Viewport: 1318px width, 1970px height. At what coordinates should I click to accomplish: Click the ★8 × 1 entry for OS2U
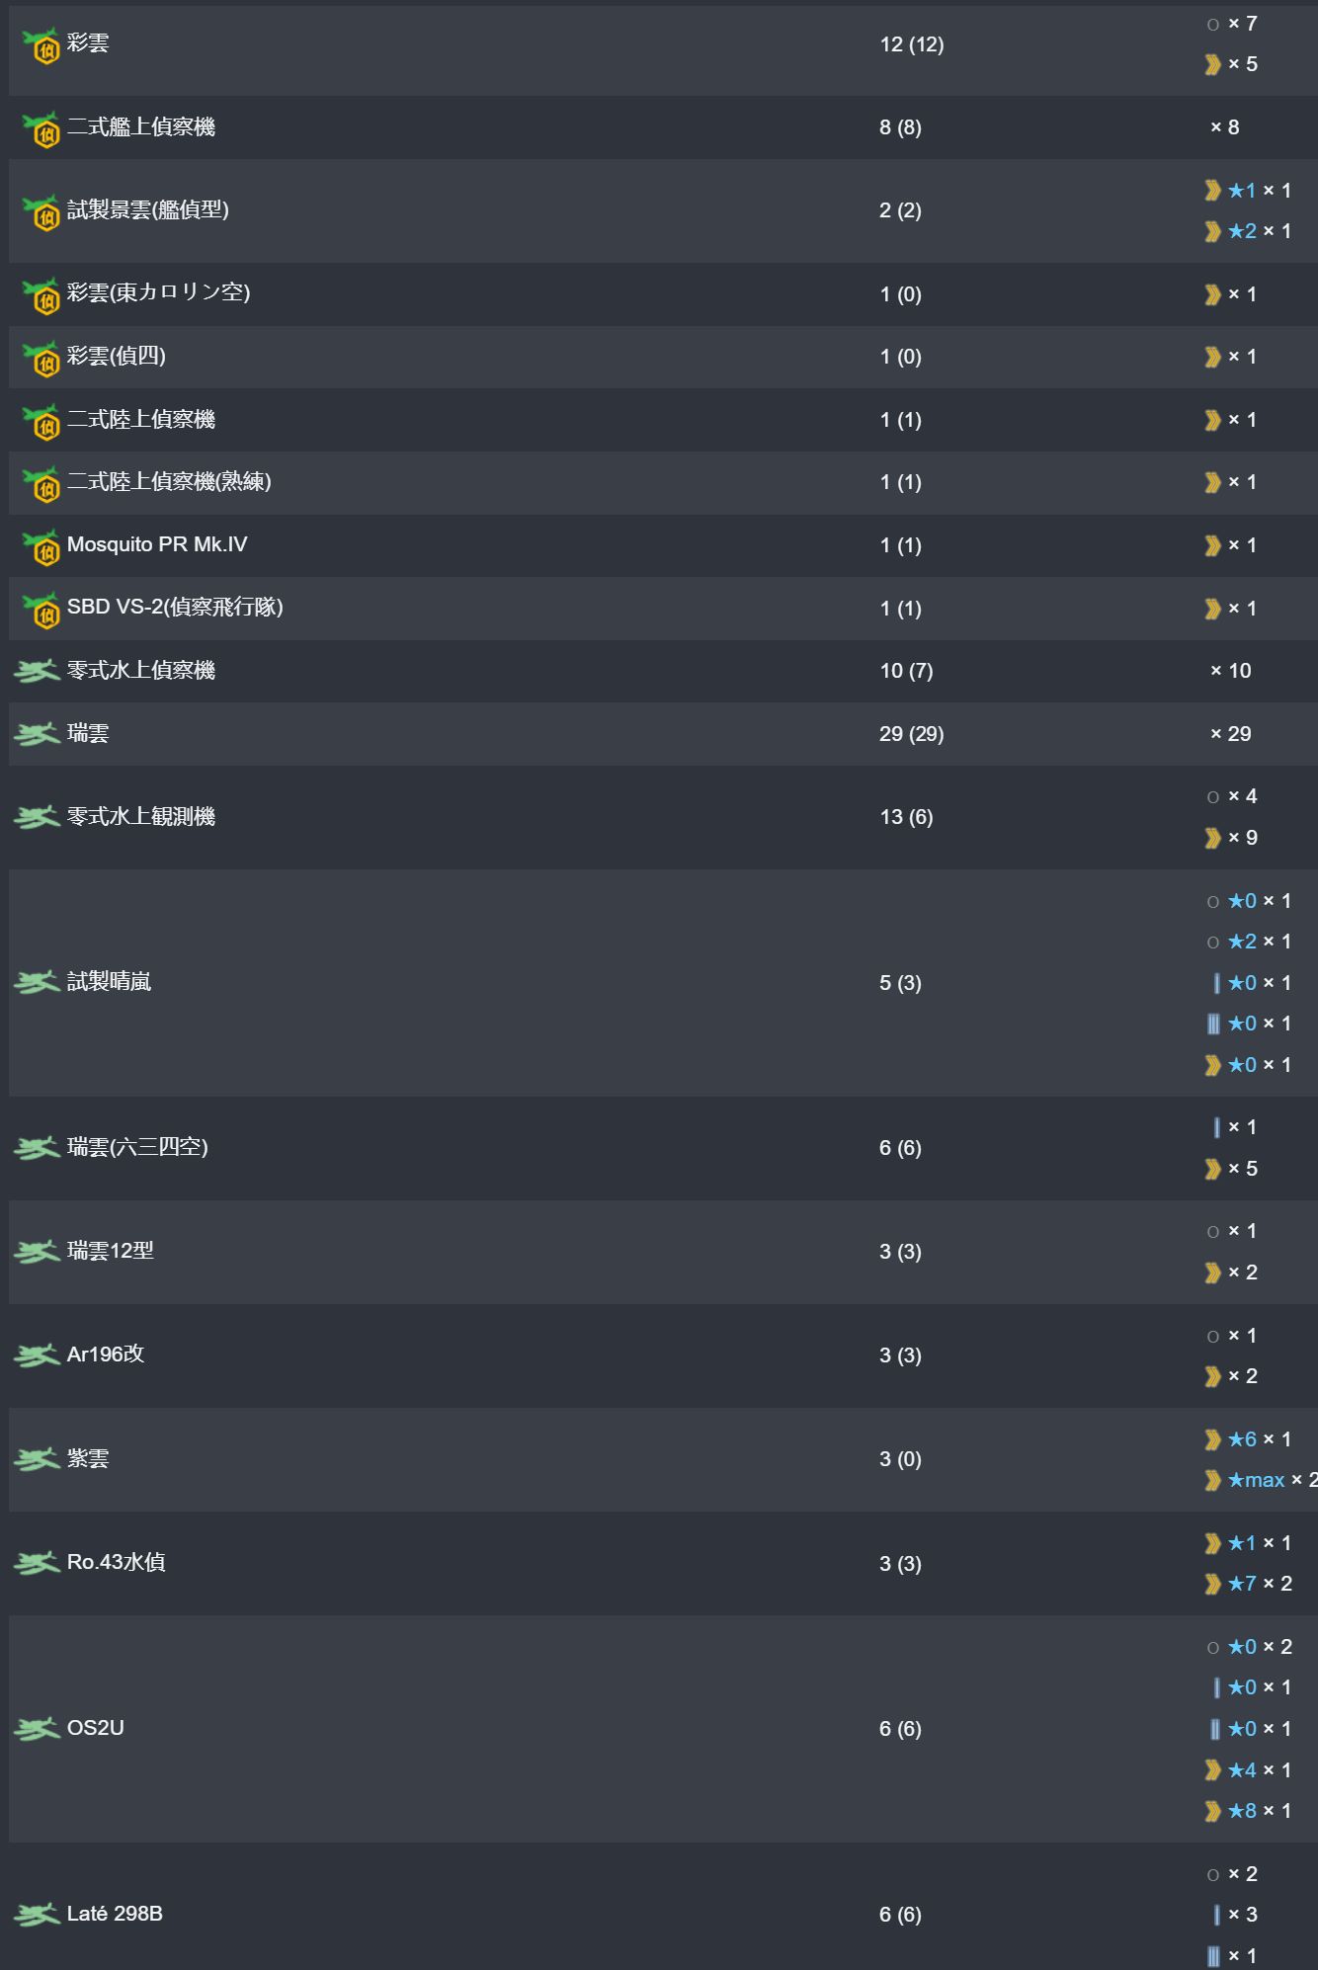pyautogui.click(x=1248, y=1810)
